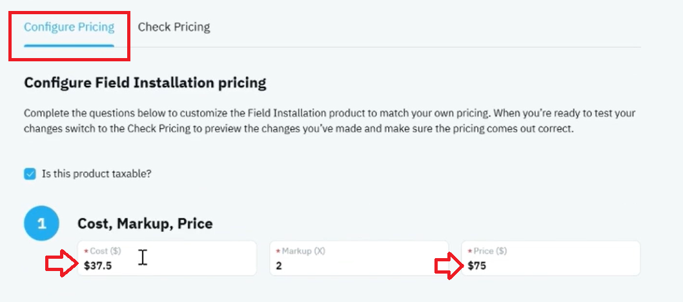The width and height of the screenshot is (683, 302).
Task: Switch to the Check Pricing tab
Action: click(x=174, y=27)
